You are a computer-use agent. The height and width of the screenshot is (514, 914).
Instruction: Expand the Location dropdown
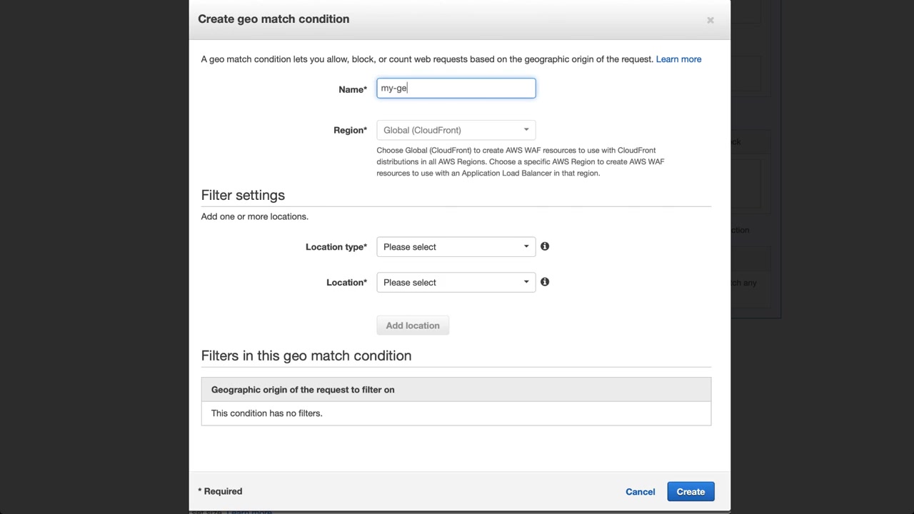click(456, 283)
